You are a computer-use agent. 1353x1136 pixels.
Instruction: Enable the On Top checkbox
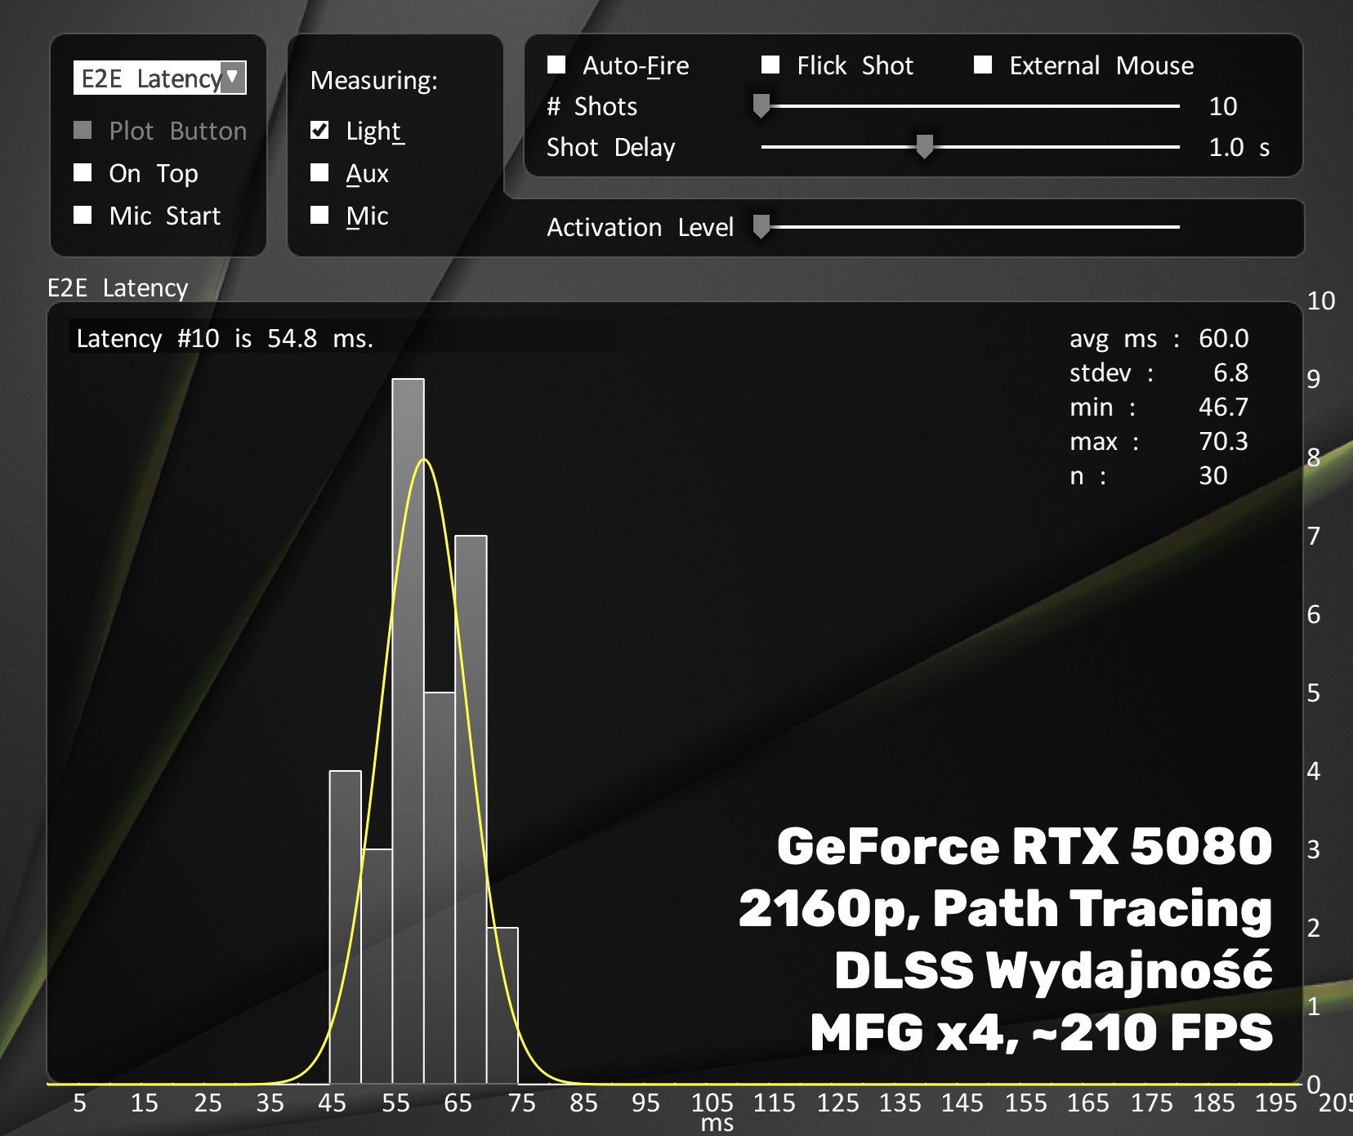tap(83, 172)
